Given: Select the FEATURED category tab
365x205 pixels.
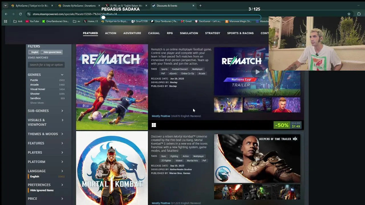Looking at the screenshot, I should tap(90, 33).
